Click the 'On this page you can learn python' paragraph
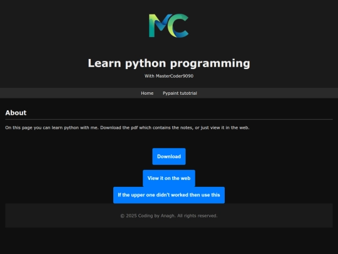Screen dimensions: 338x254 tap(127, 128)
